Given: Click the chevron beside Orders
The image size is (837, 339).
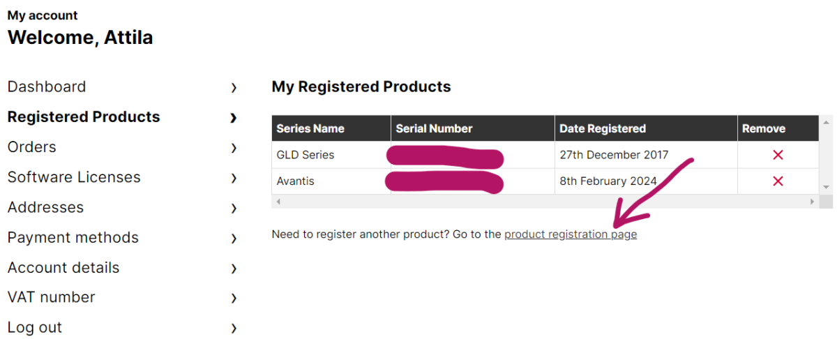Looking at the screenshot, I should coord(234,148).
